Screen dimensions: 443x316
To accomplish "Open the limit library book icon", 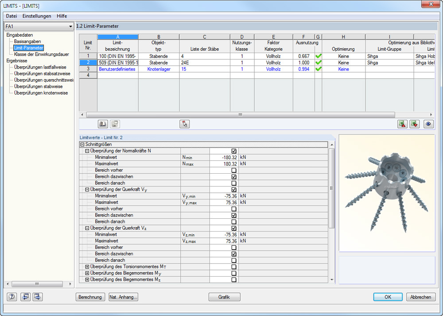I will tap(103, 124).
